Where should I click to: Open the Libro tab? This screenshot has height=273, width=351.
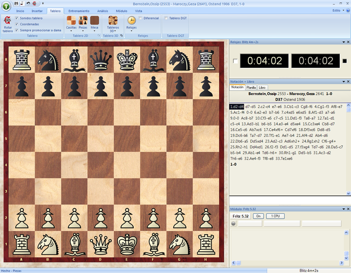(262, 87)
